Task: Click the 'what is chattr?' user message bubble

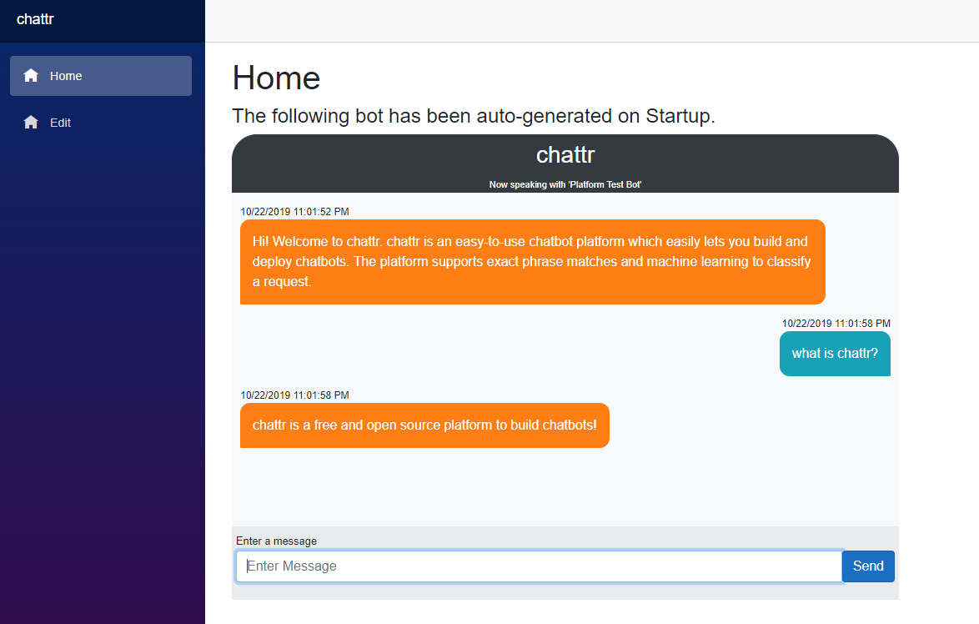Action: [x=835, y=354]
